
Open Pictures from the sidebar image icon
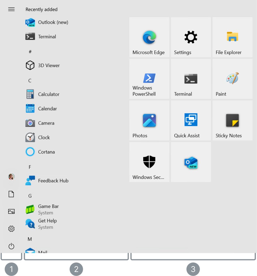(x=12, y=211)
